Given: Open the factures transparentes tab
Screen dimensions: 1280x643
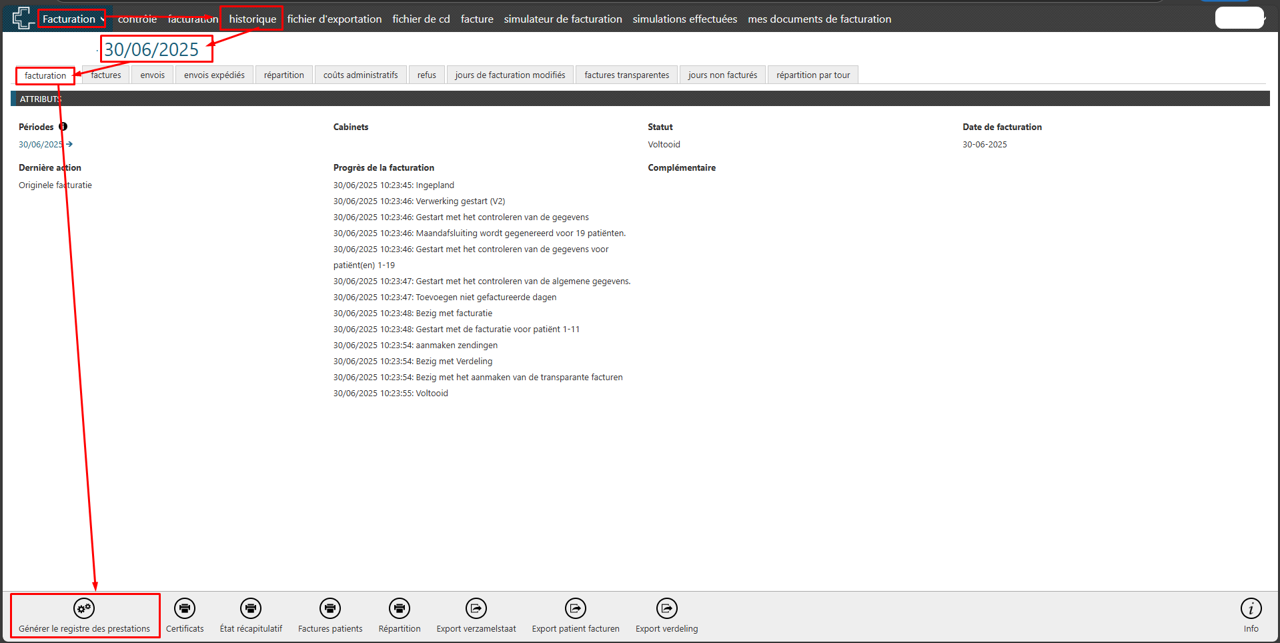Looking at the screenshot, I should click(626, 75).
